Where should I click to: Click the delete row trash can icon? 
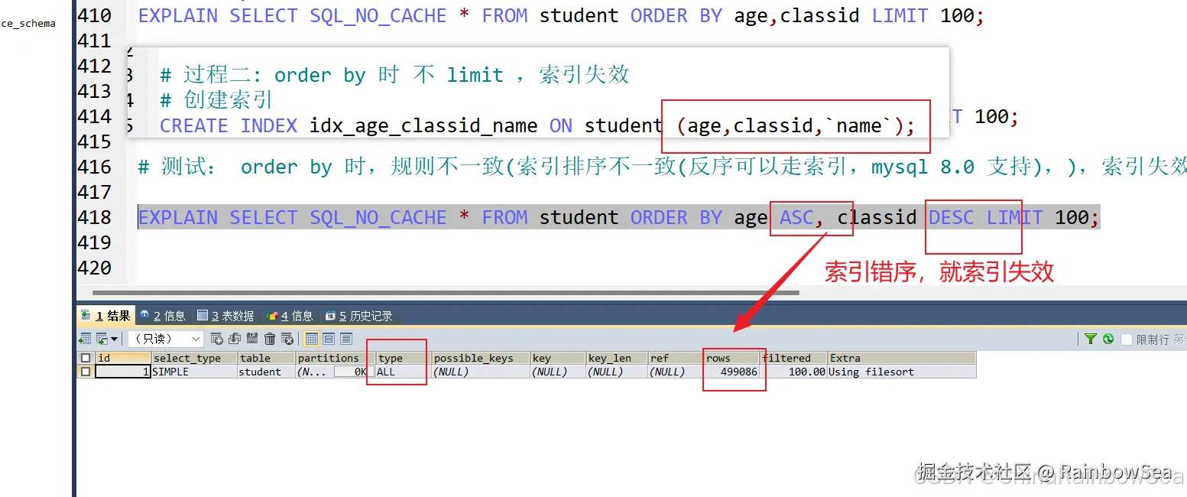(x=270, y=338)
